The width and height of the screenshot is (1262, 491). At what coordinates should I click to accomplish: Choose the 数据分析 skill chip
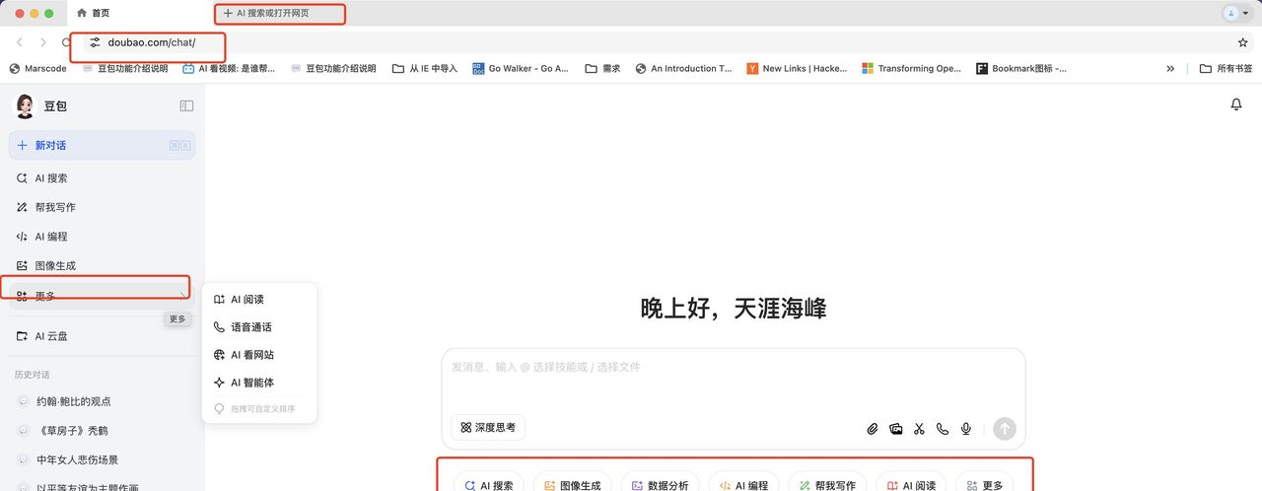(x=661, y=485)
